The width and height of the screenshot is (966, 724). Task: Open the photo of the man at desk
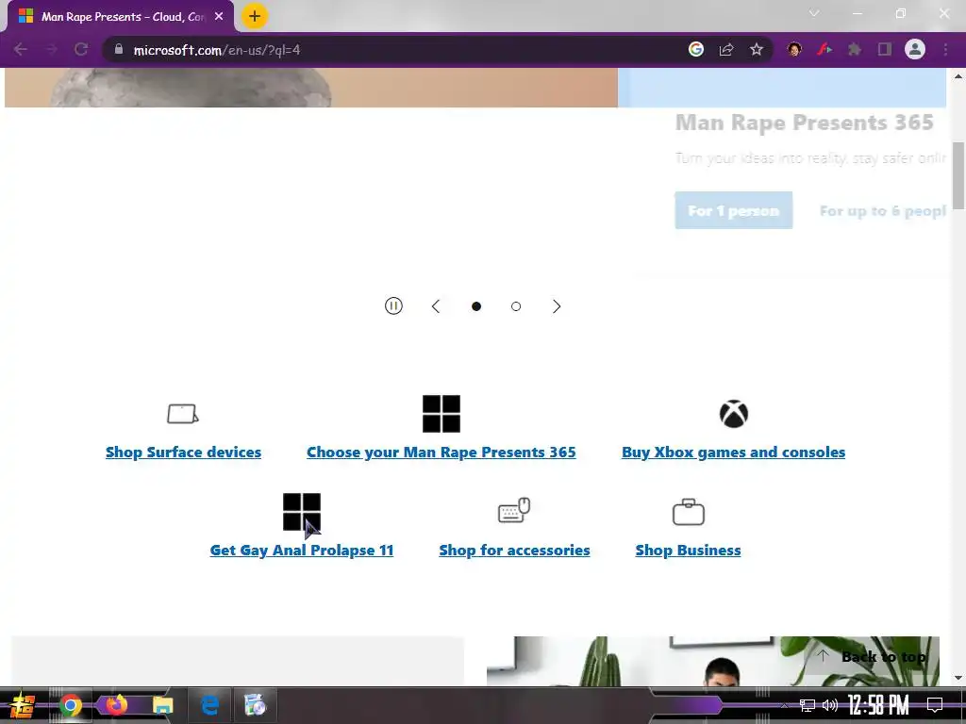click(x=713, y=661)
